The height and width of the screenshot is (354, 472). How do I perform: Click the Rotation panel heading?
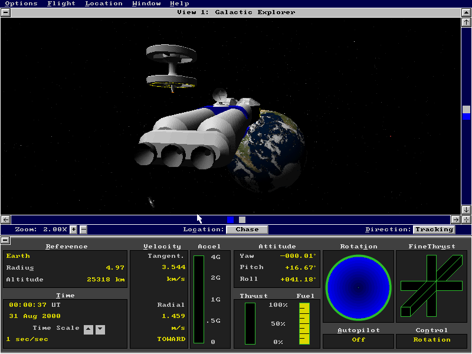pos(359,247)
